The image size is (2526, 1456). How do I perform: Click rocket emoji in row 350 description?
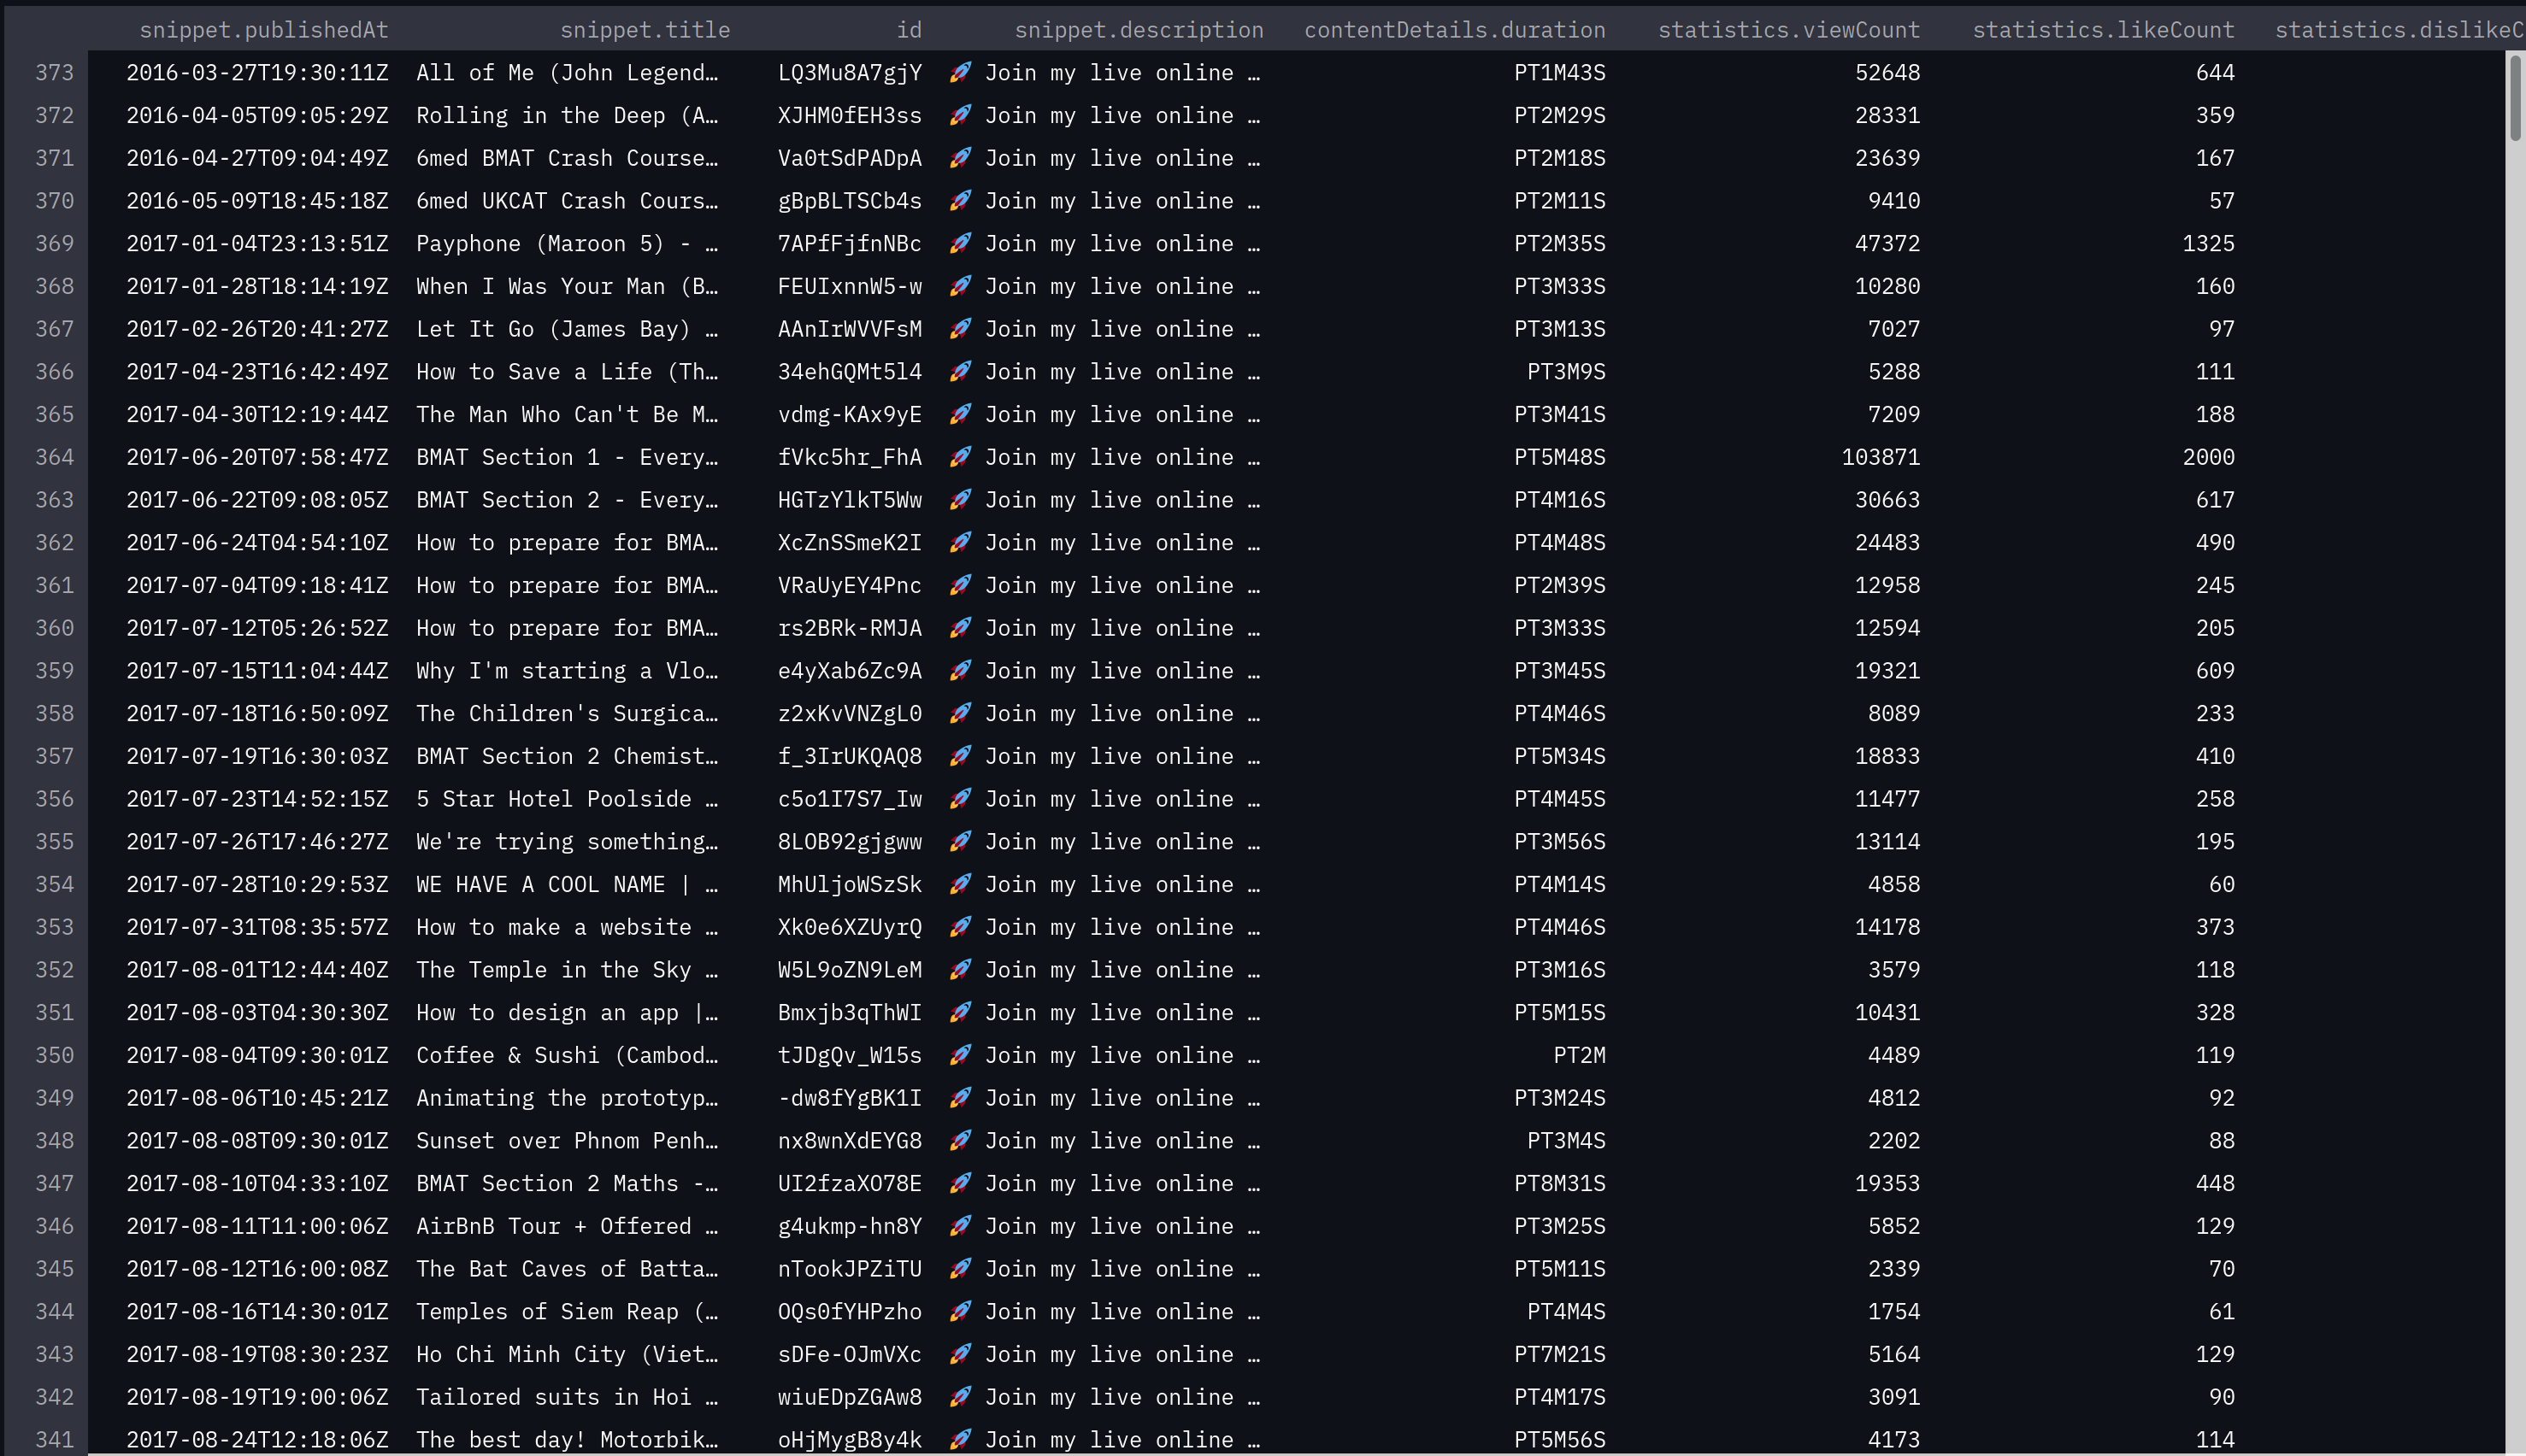(960, 1055)
